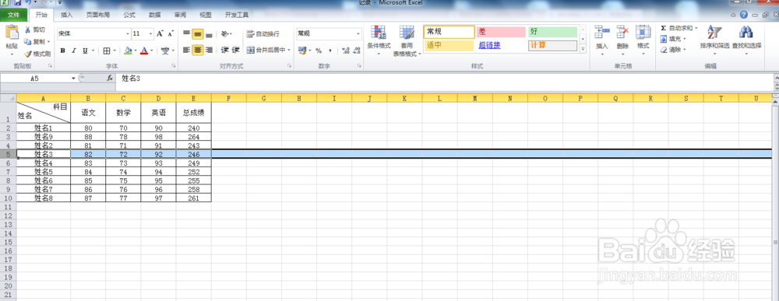Toggle underline formatting
The image size is (779, 301).
click(85, 50)
